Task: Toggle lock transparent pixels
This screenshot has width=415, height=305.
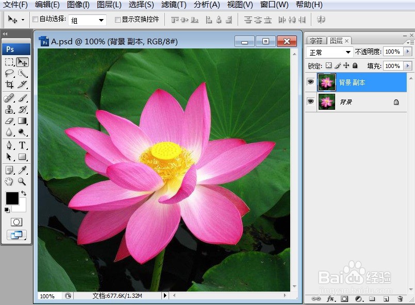Action: click(328, 65)
